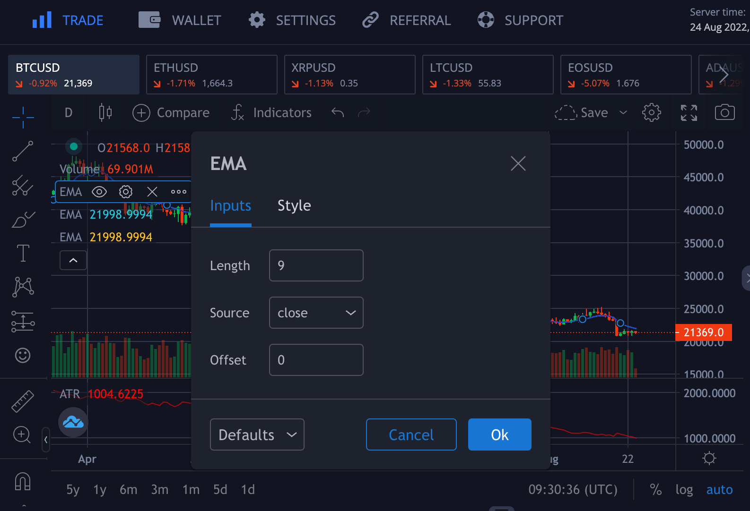Screen dimensions: 750x511
Task: Select the text annotation tool
Action: [23, 253]
